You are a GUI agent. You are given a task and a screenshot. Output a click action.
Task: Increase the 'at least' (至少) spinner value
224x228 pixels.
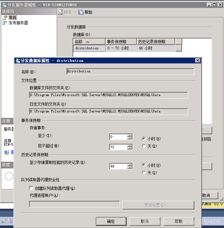(x=130, y=135)
